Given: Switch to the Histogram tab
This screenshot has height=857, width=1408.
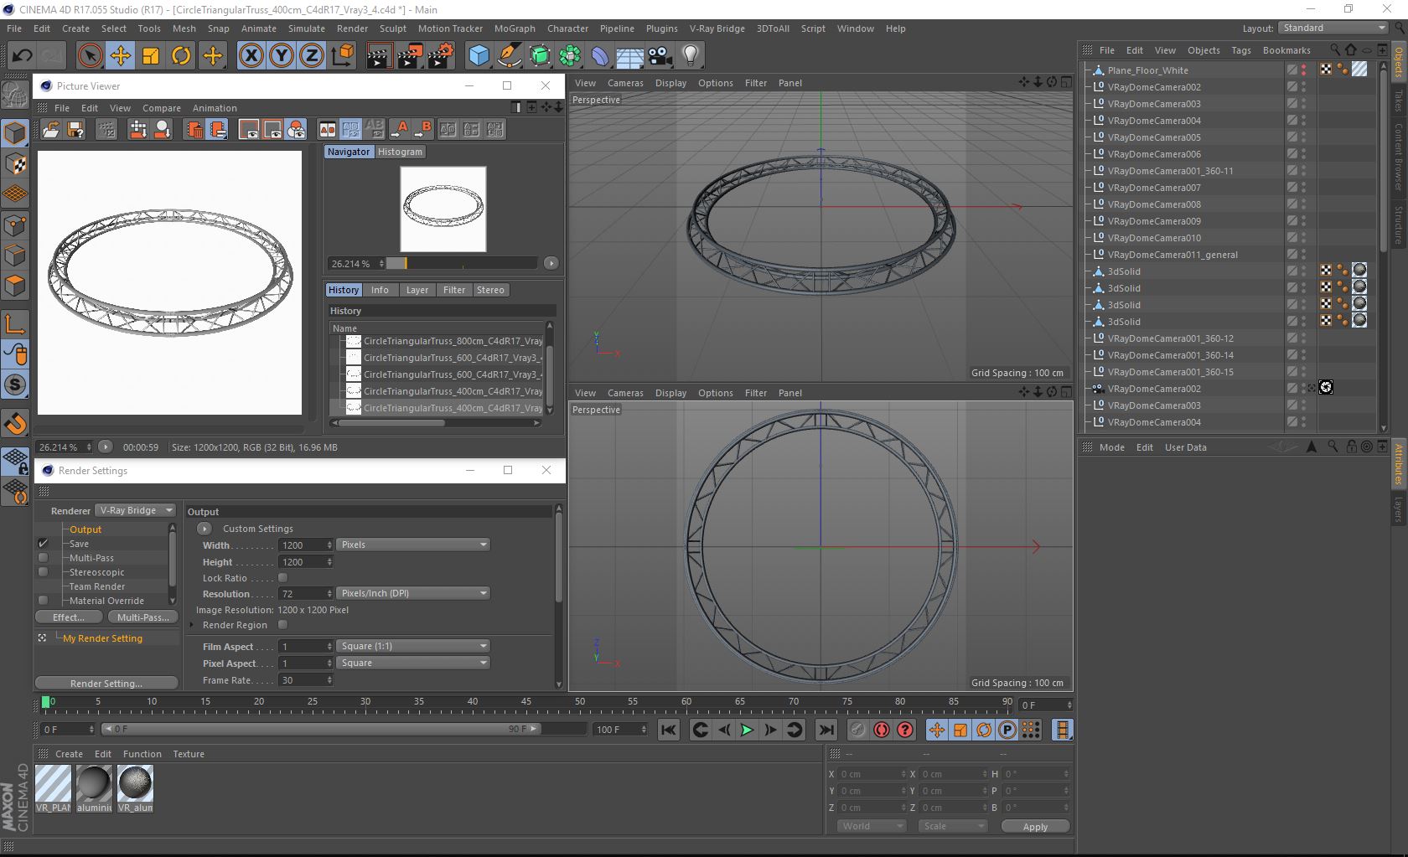Looking at the screenshot, I should click(400, 152).
